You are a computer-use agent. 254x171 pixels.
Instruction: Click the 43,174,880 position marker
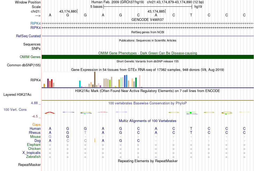coord(68,11)
